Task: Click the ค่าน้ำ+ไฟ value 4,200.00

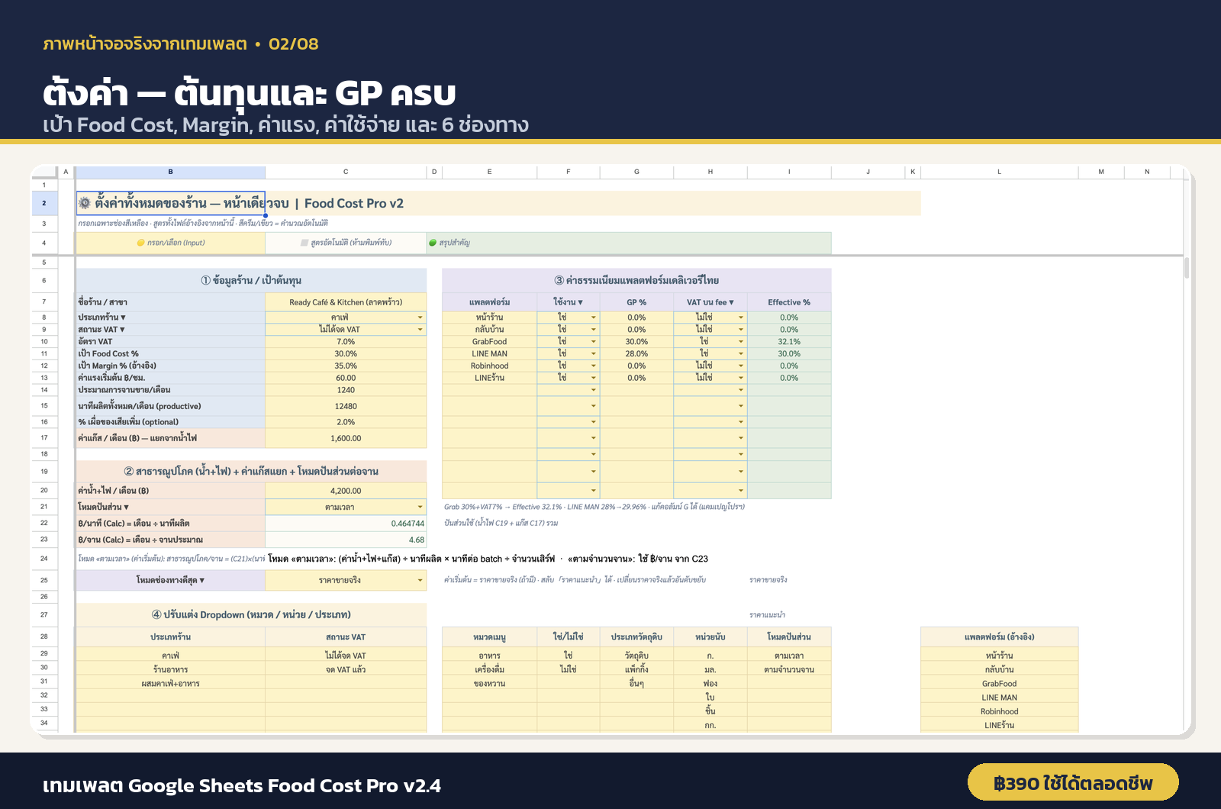Action: [346, 491]
